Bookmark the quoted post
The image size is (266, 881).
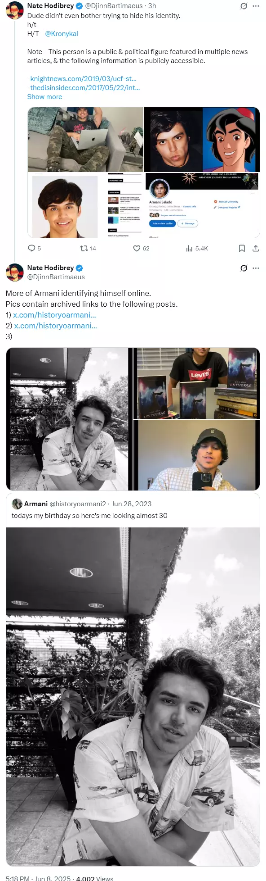[x=242, y=248]
